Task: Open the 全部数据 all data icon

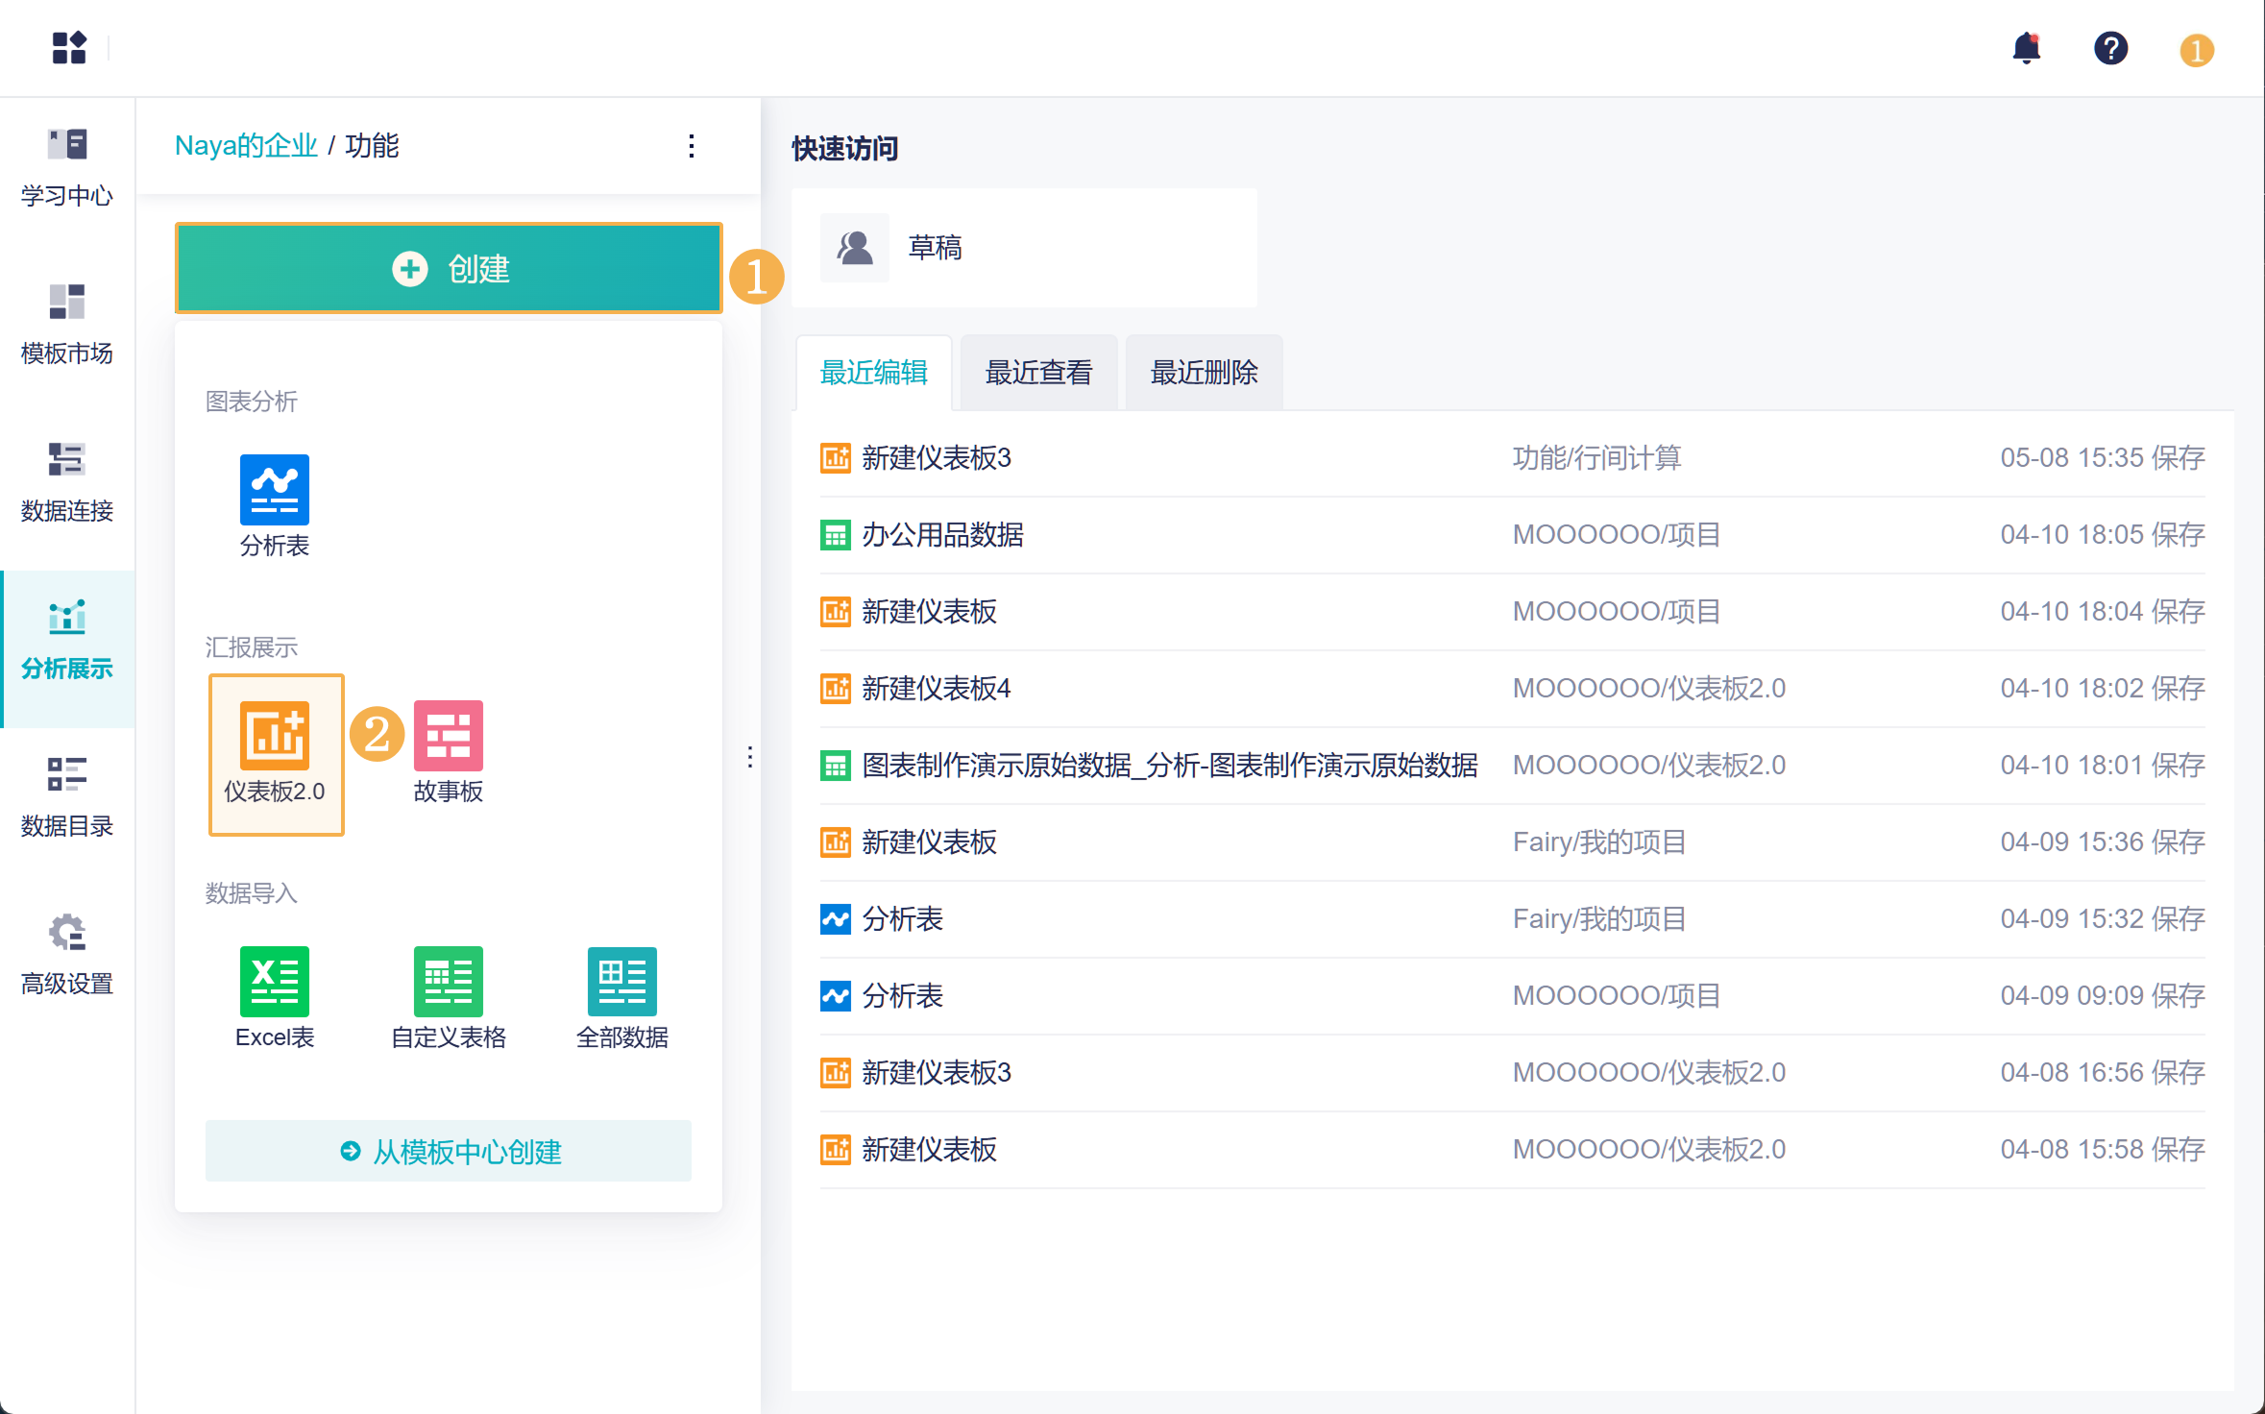Action: tap(621, 982)
